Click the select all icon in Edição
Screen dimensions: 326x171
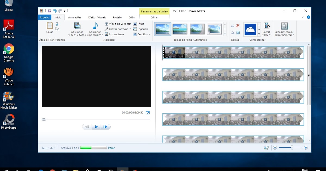(238, 33)
